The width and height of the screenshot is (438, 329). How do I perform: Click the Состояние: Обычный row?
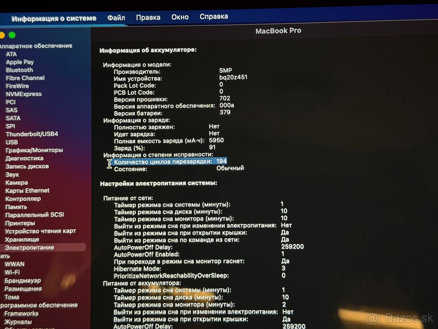[x=179, y=169]
